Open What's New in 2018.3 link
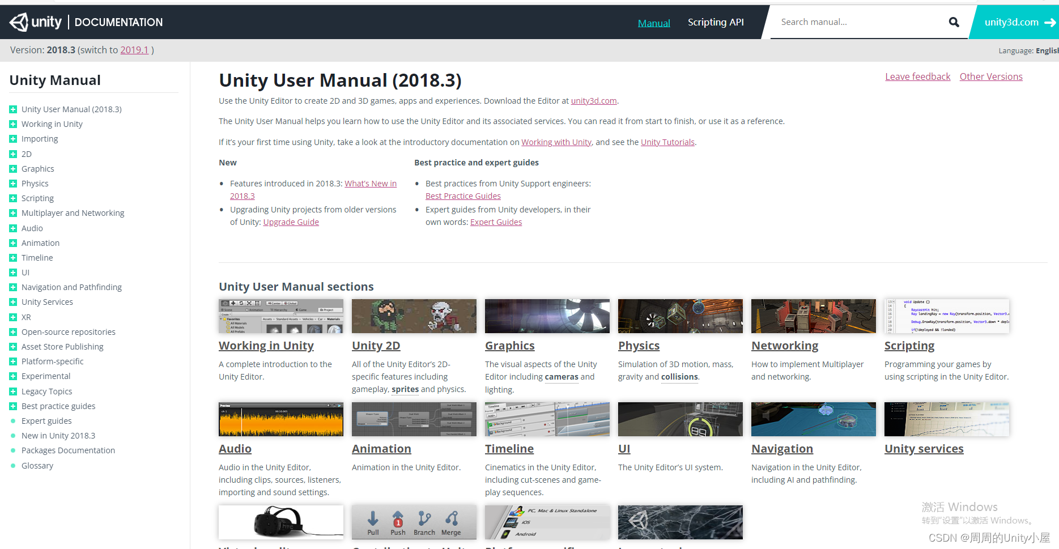The width and height of the screenshot is (1059, 549). pos(371,184)
